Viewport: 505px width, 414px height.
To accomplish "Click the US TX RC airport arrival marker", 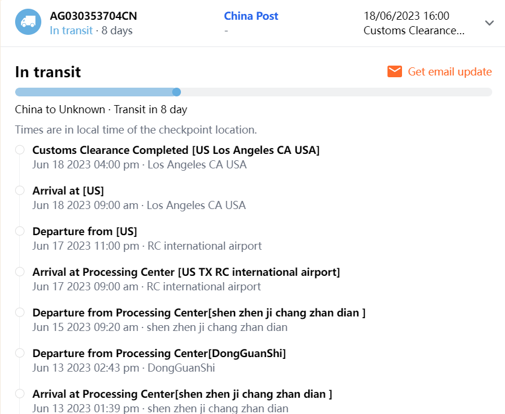I will (x=20, y=272).
